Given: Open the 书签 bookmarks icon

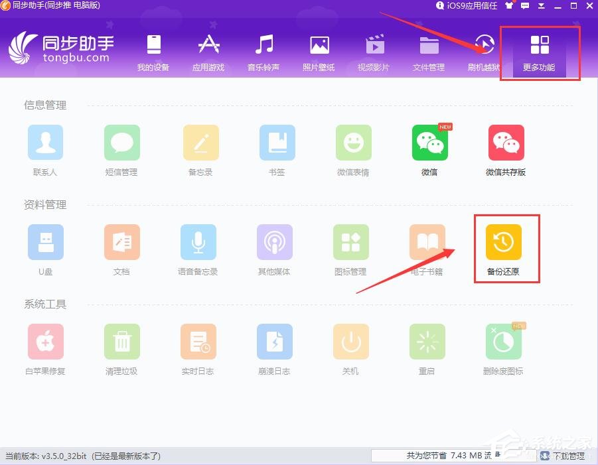Looking at the screenshot, I should tap(277, 143).
